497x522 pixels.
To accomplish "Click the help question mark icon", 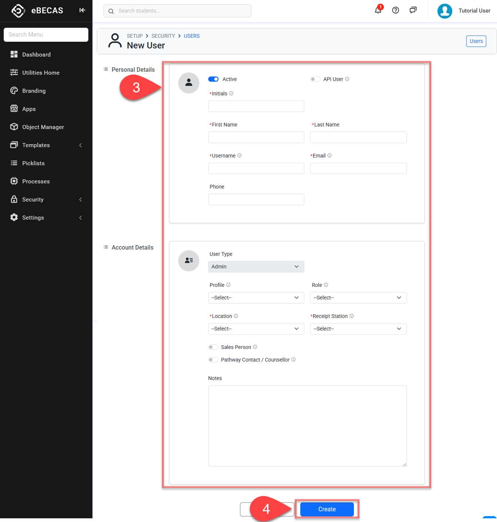I will tap(395, 10).
